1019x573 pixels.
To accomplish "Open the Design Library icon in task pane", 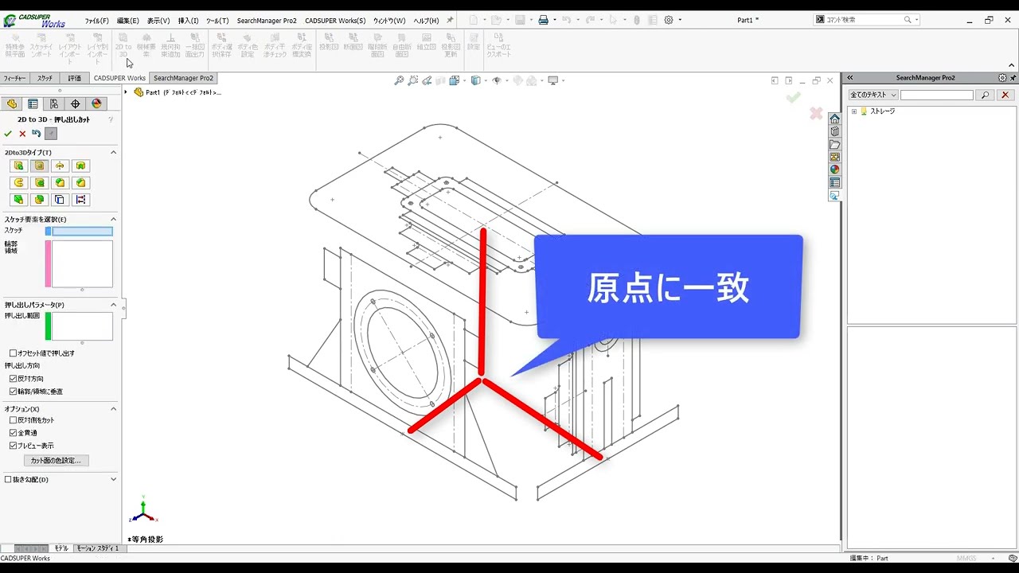I will pos(834,131).
